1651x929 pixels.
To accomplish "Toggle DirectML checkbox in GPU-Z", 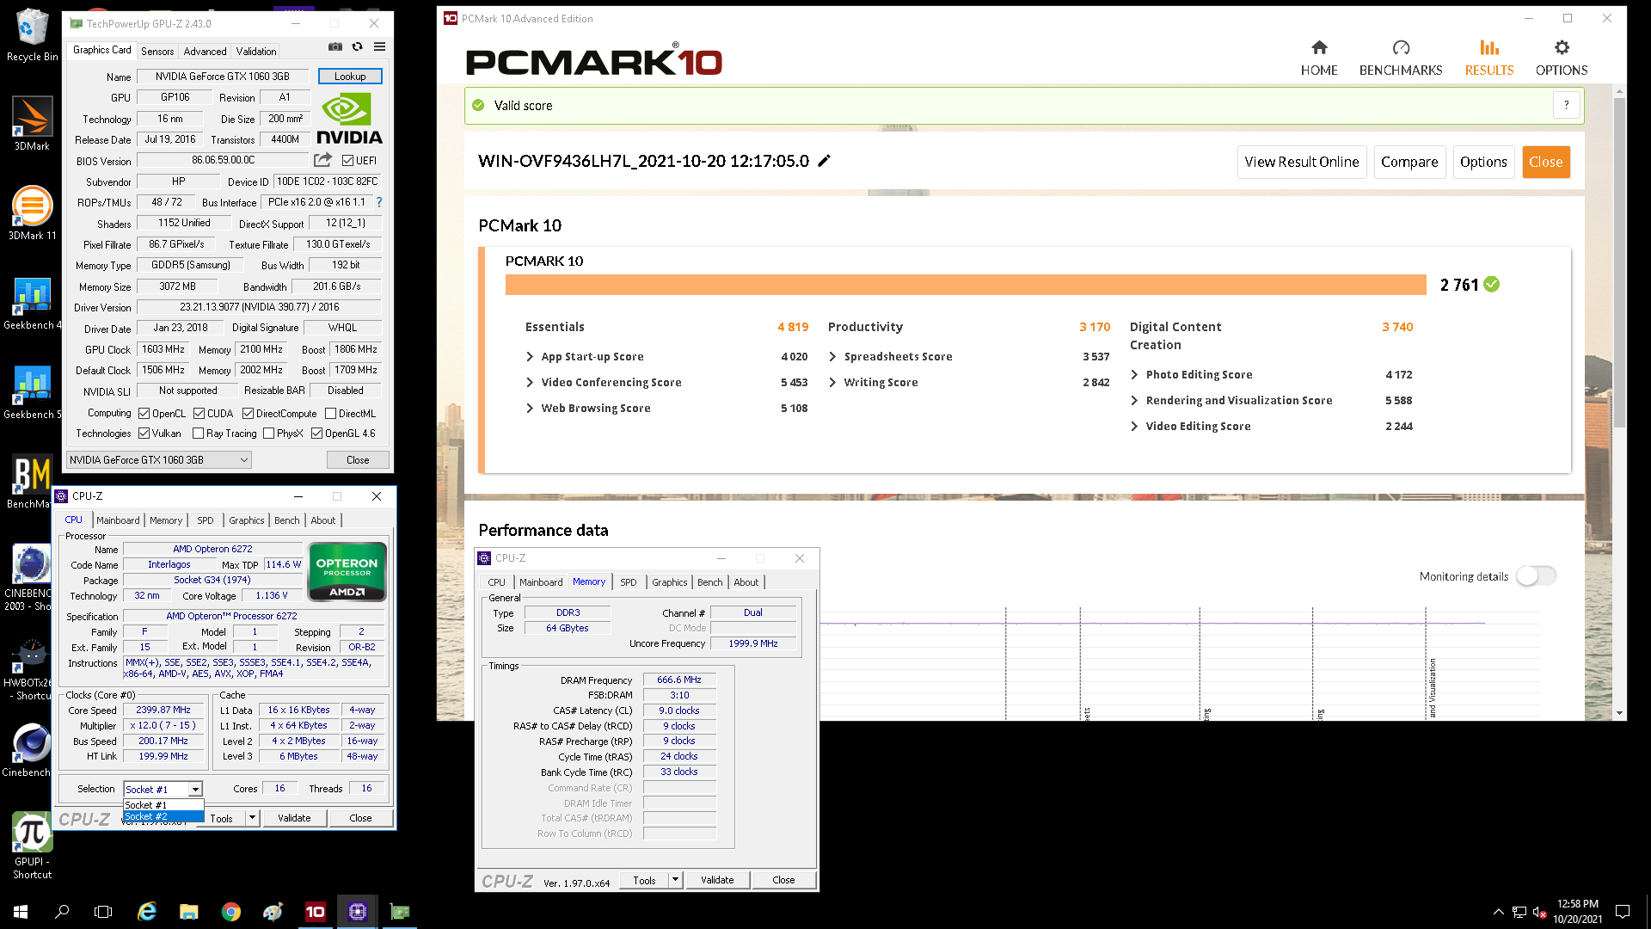I will 330,414.
